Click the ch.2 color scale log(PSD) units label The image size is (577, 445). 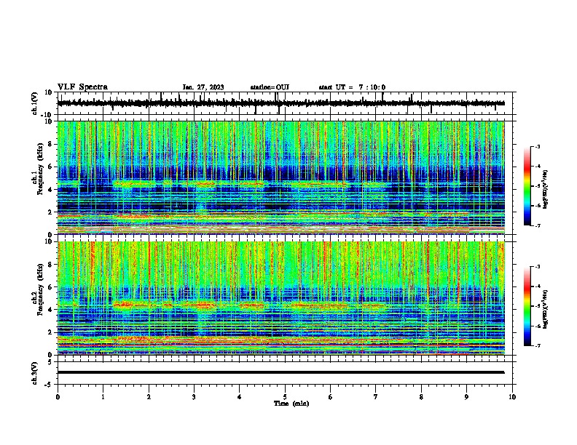pyautogui.click(x=546, y=310)
